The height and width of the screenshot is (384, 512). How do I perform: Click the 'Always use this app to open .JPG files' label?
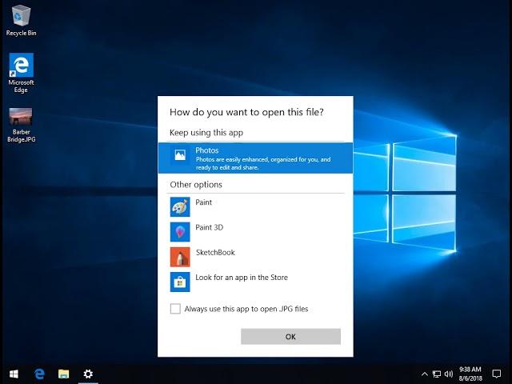click(x=246, y=309)
